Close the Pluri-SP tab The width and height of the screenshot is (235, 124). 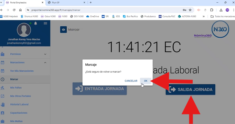pyautogui.click(x=84, y=2)
